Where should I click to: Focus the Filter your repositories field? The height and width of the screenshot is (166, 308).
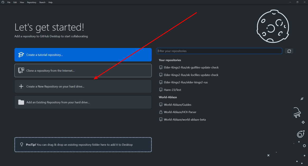219,51
